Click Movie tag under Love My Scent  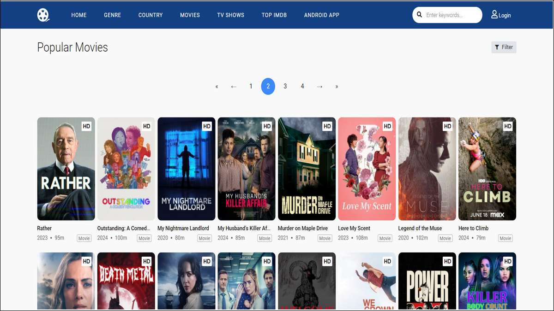pos(385,238)
